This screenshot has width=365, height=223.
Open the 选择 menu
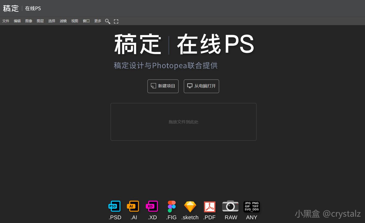(x=52, y=21)
